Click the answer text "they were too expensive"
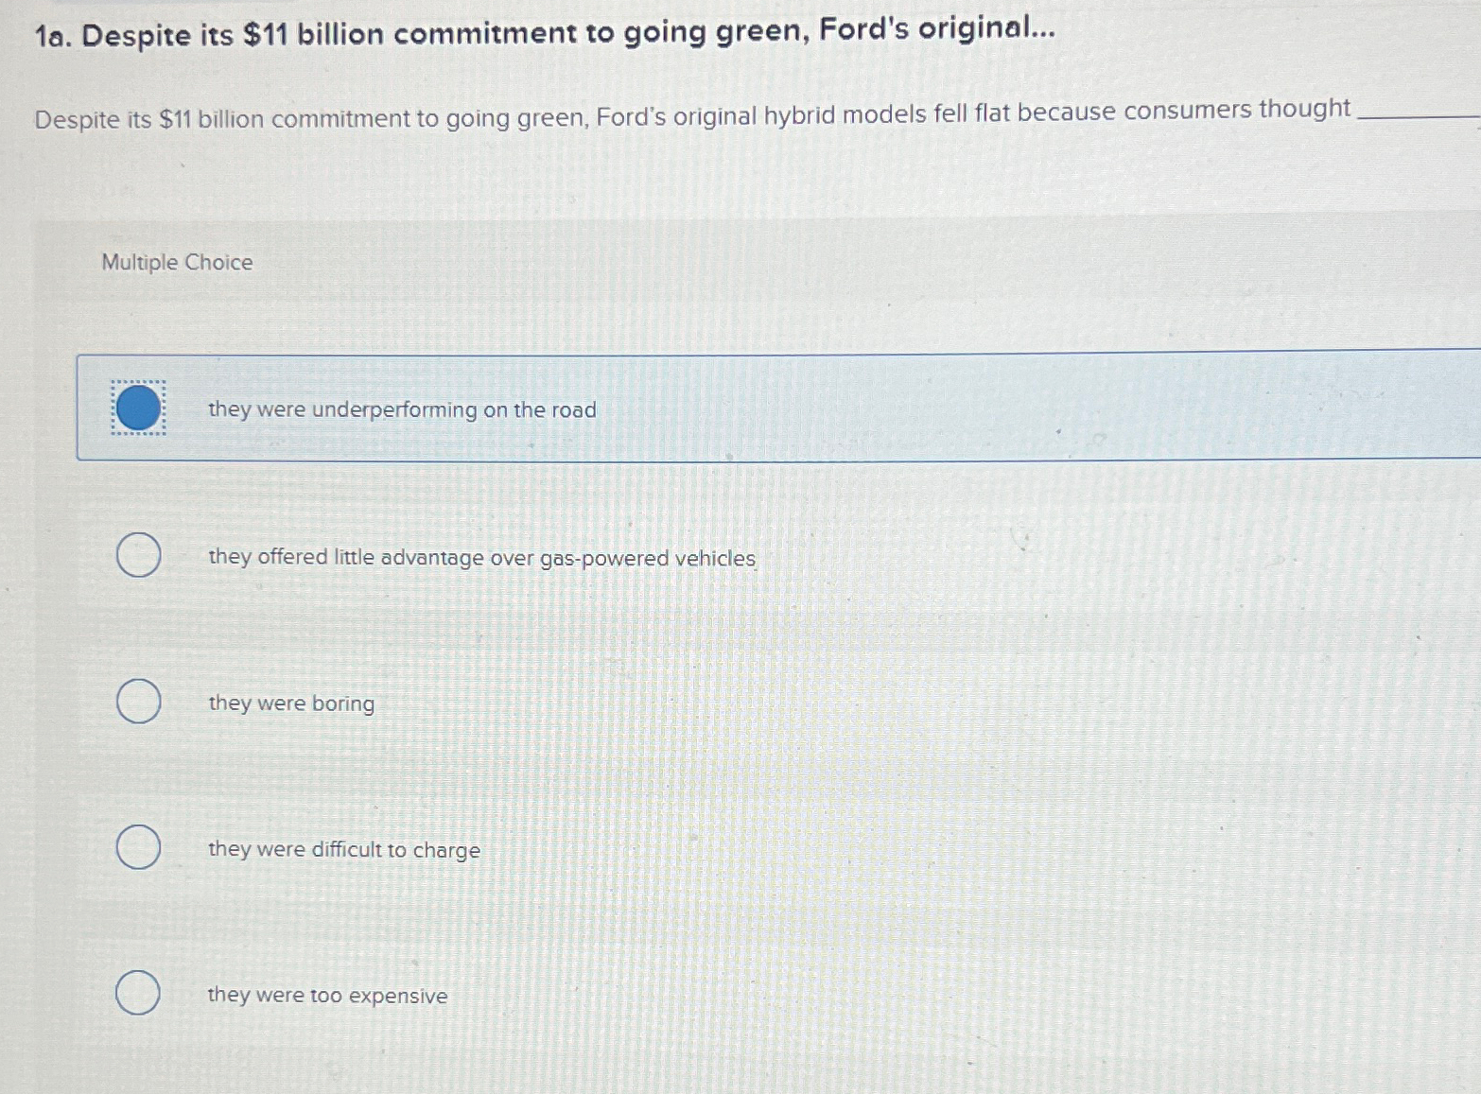 click(x=326, y=995)
